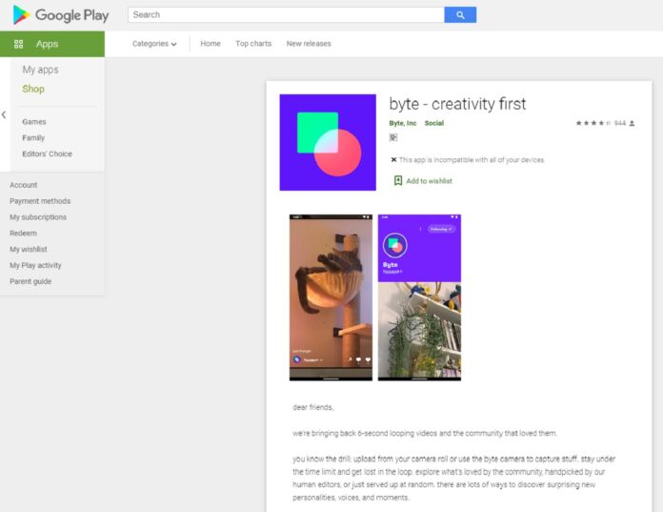Click the 944 ratings count
Screen dimensions: 663x512
620,123
